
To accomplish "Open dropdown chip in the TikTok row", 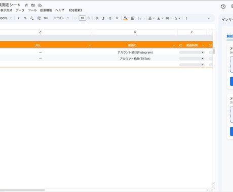I will [192, 59].
